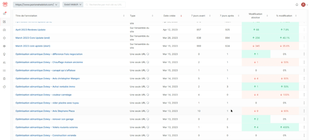Open the dashboard gauge icon in sidebar
This screenshot has width=309, height=140.
4,30
